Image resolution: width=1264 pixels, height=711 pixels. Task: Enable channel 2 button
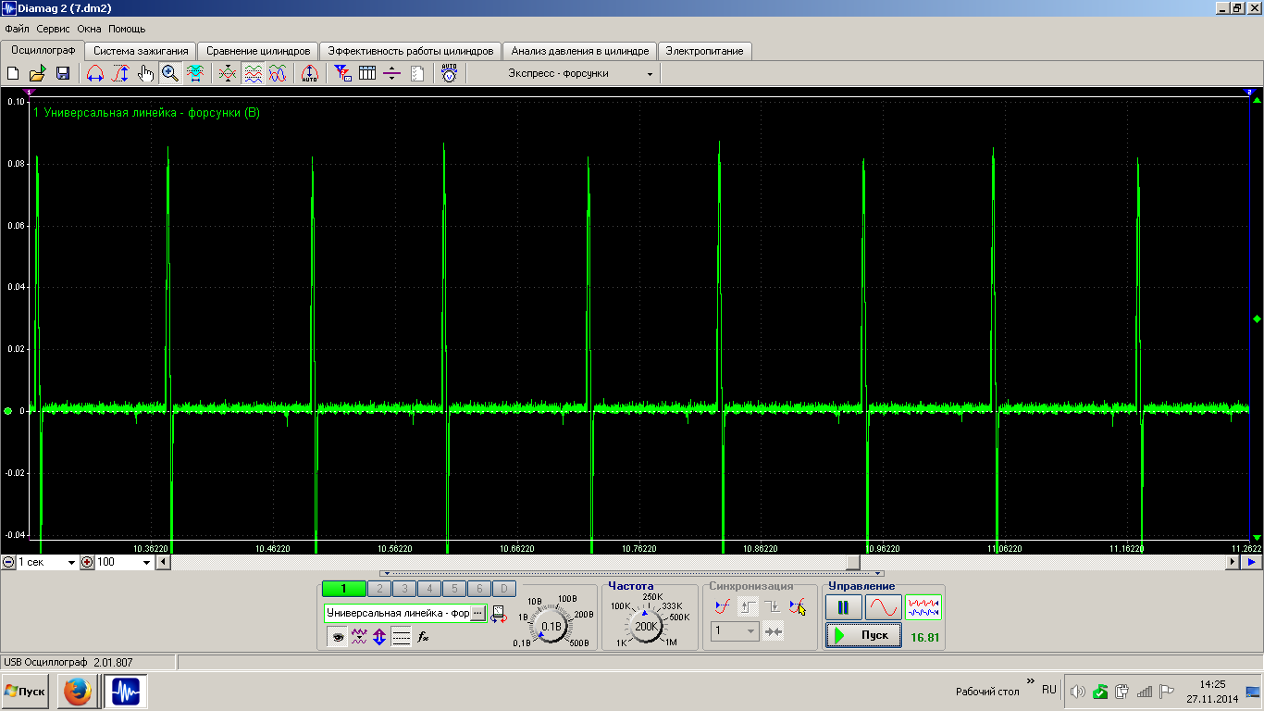click(379, 589)
